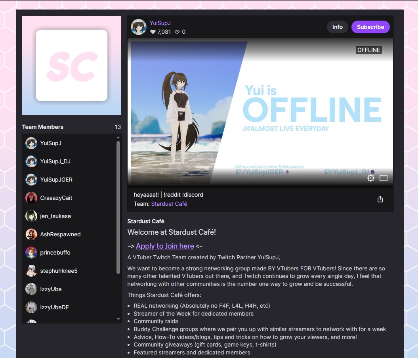
Task: Open member YuiSupJ_DJ by name
Action: (x=55, y=161)
